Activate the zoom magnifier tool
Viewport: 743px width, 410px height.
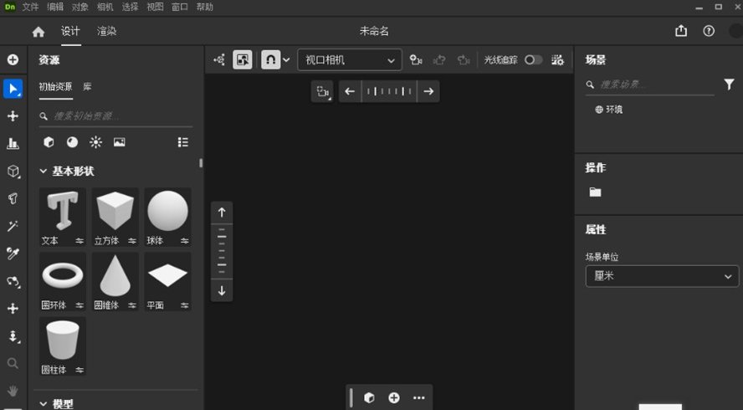click(x=13, y=363)
